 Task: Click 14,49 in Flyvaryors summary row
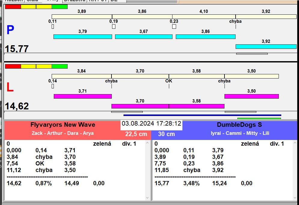pos(72,183)
